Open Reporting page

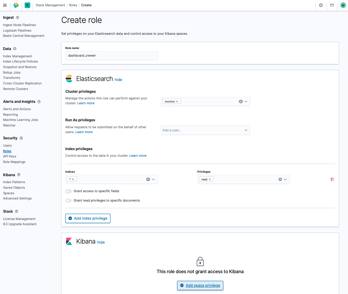10,115
